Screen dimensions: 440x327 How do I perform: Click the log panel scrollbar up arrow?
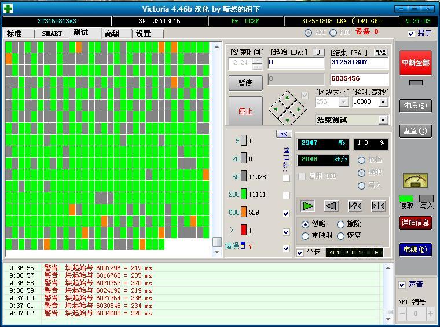pos(388,268)
